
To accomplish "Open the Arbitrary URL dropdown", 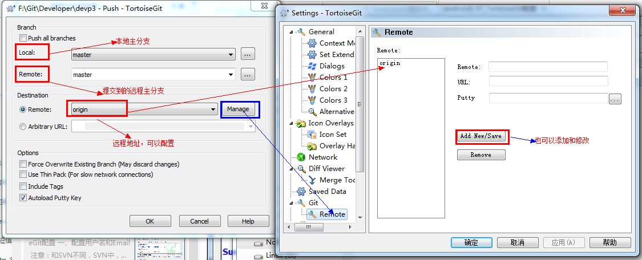I will click(x=251, y=127).
